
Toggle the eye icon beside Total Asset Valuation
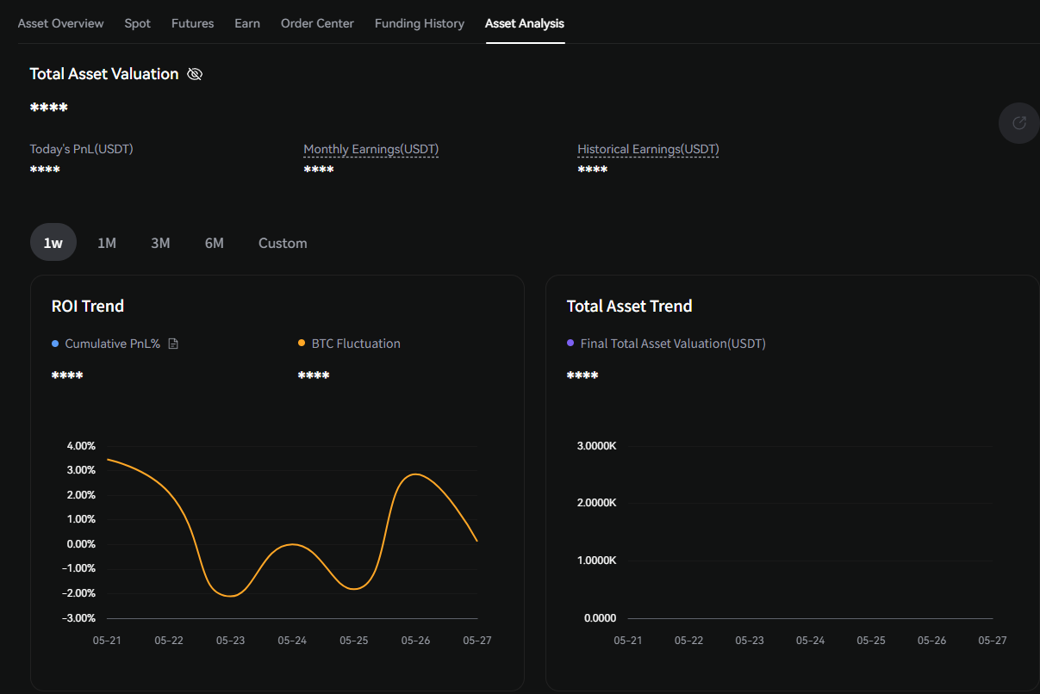click(195, 74)
